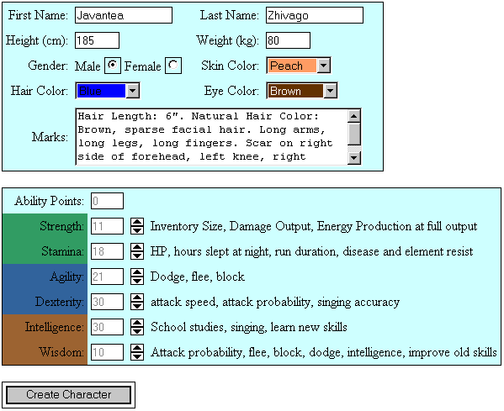Click the Peach skin color swatch

coord(292,66)
